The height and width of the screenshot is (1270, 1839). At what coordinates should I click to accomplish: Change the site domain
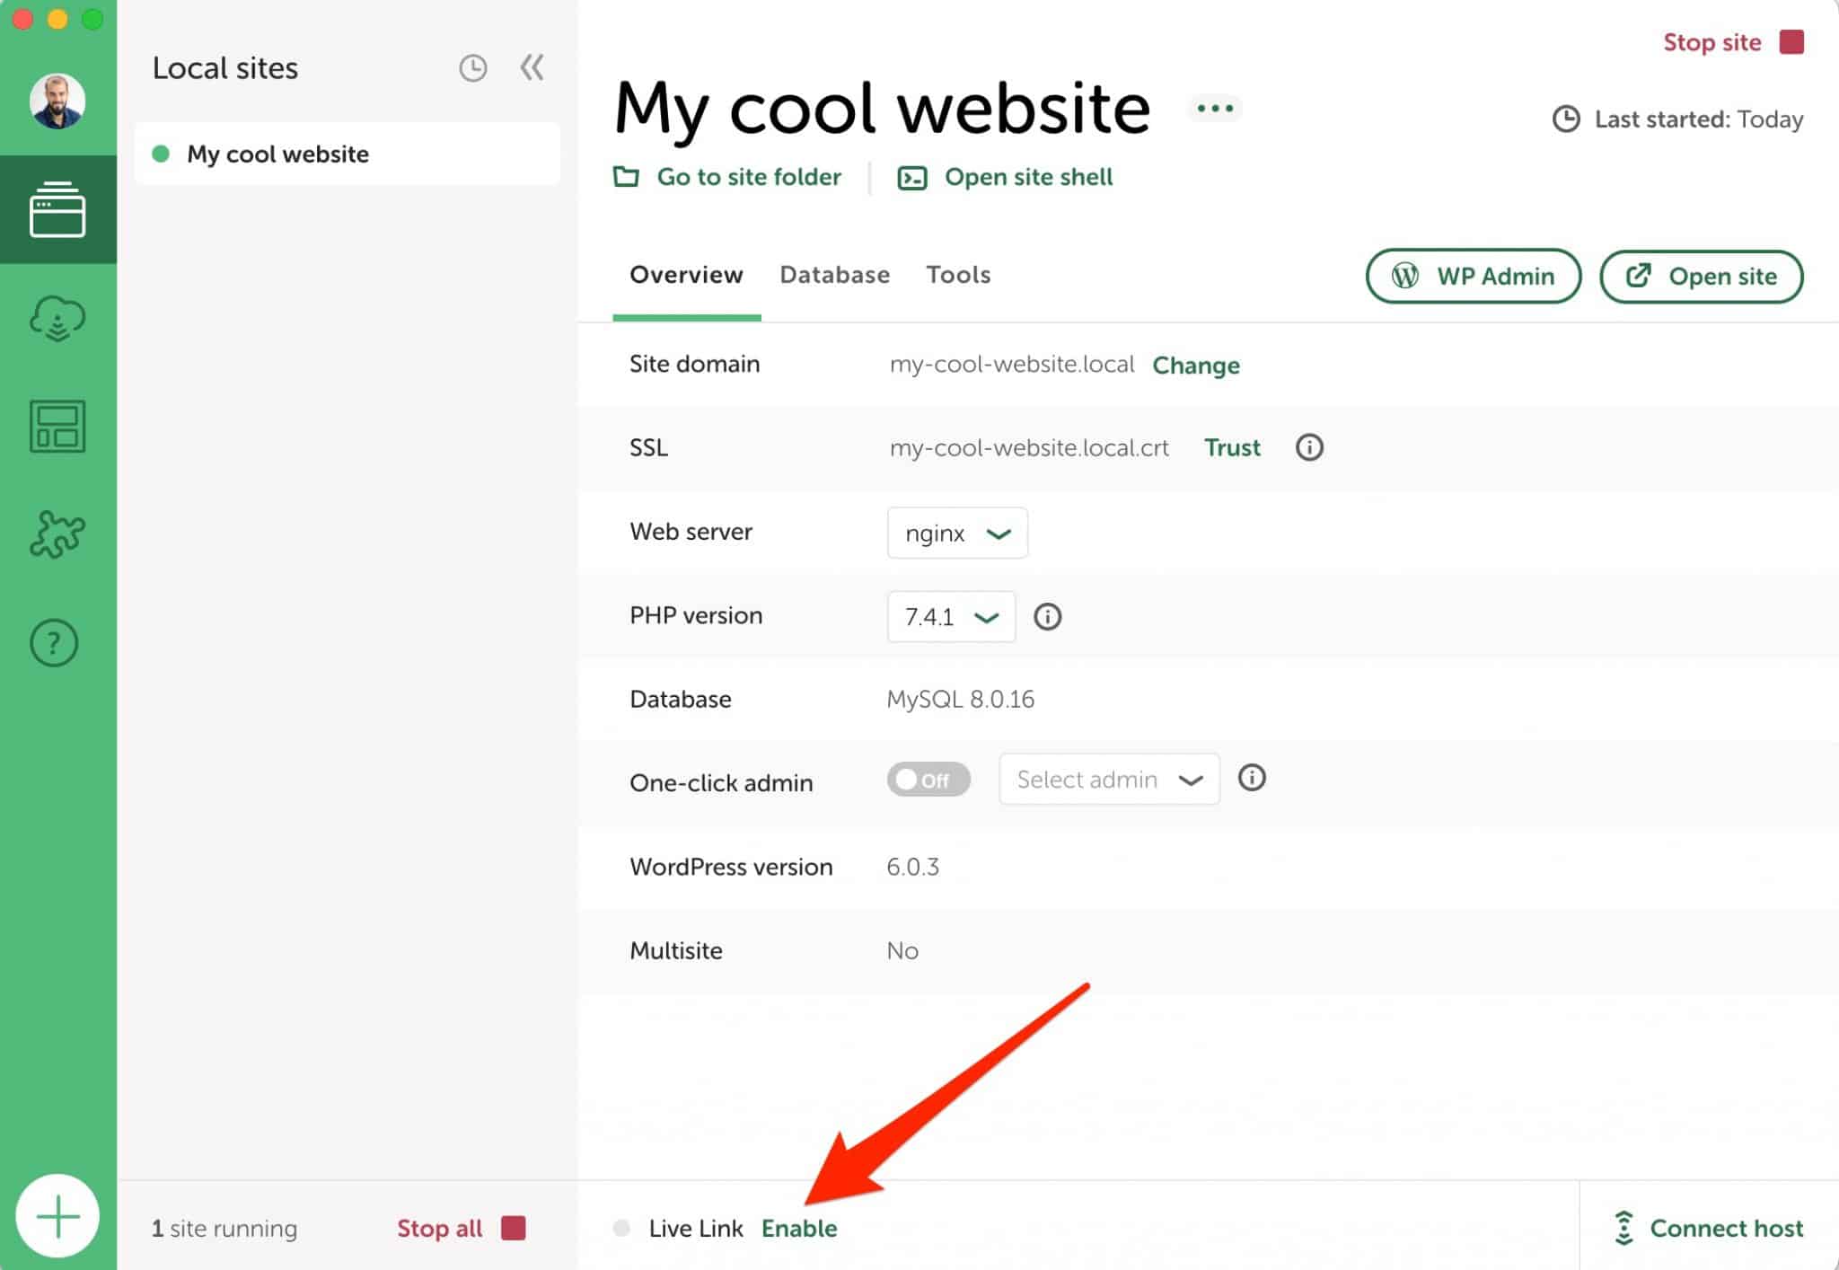(x=1196, y=366)
